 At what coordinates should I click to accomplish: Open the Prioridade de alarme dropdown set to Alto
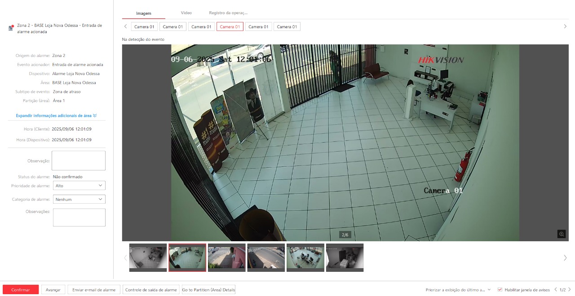coord(79,185)
